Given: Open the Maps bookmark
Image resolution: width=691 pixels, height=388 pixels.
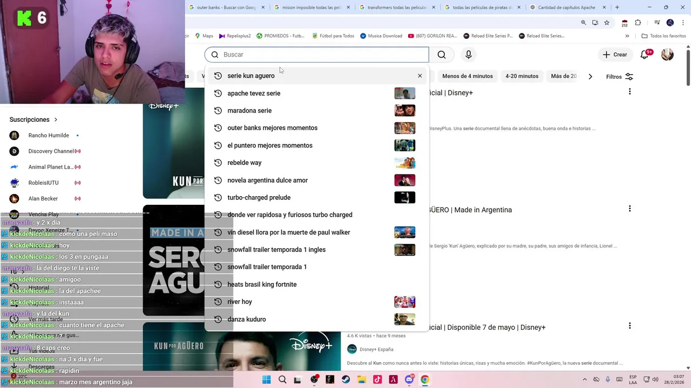Looking at the screenshot, I should pos(204,36).
